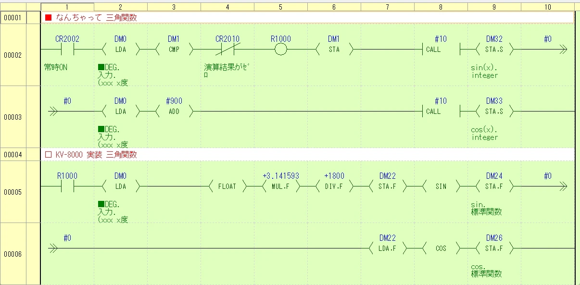
Task: Click column header 5
Action: 281,7
